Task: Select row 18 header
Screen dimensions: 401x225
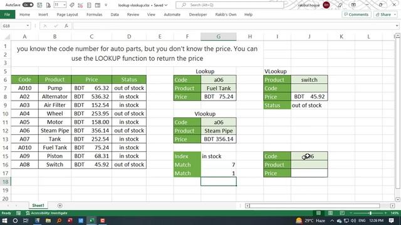Action: [x=6, y=182]
